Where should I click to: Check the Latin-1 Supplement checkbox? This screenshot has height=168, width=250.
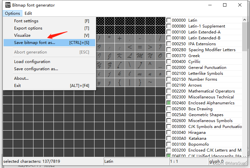(169, 26)
